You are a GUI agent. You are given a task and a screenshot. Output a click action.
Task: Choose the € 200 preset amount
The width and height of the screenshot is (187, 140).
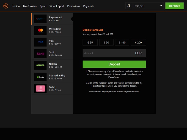138,42
